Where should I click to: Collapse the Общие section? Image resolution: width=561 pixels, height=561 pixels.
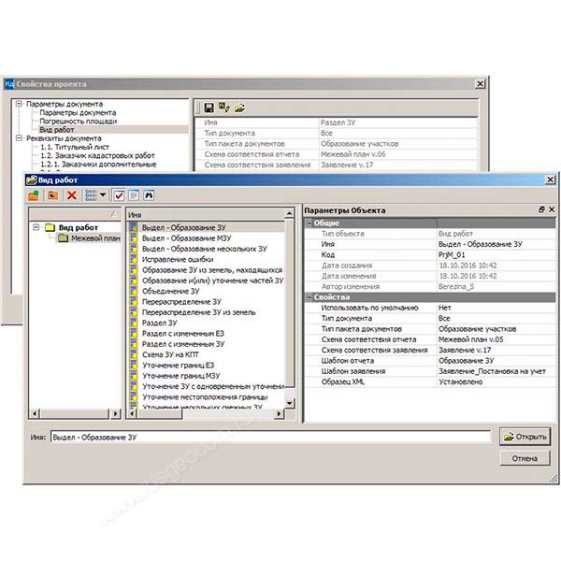[x=309, y=223]
